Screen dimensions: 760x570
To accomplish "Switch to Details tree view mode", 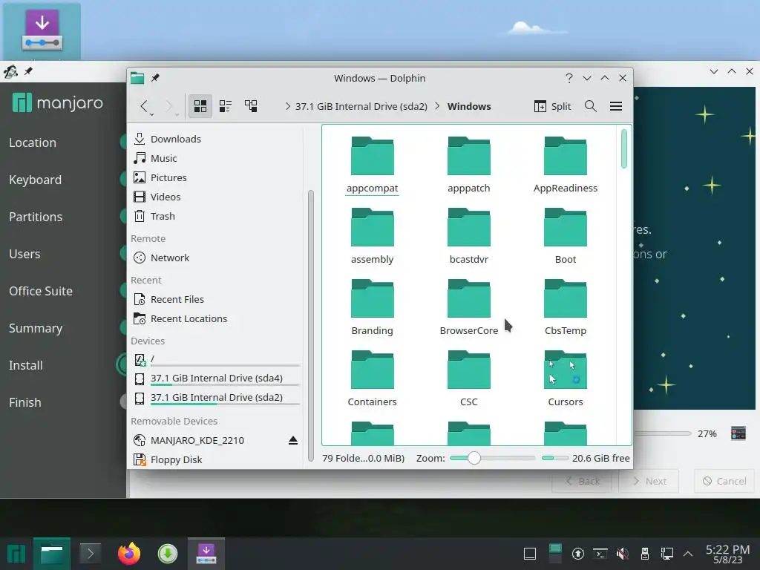I will [251, 106].
